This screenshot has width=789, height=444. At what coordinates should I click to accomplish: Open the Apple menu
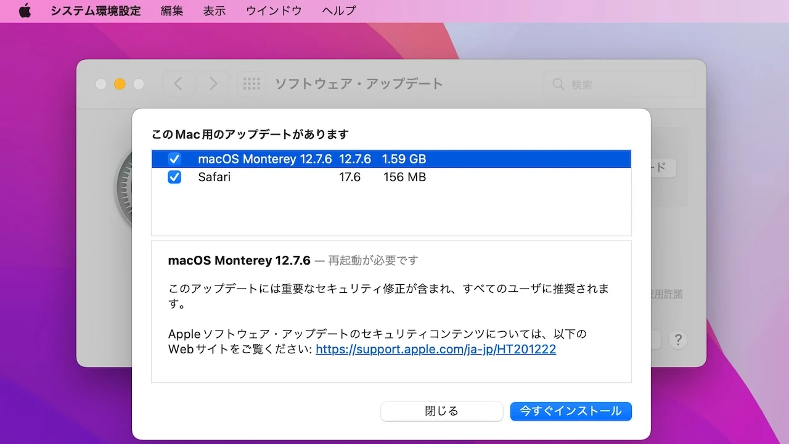pos(25,10)
